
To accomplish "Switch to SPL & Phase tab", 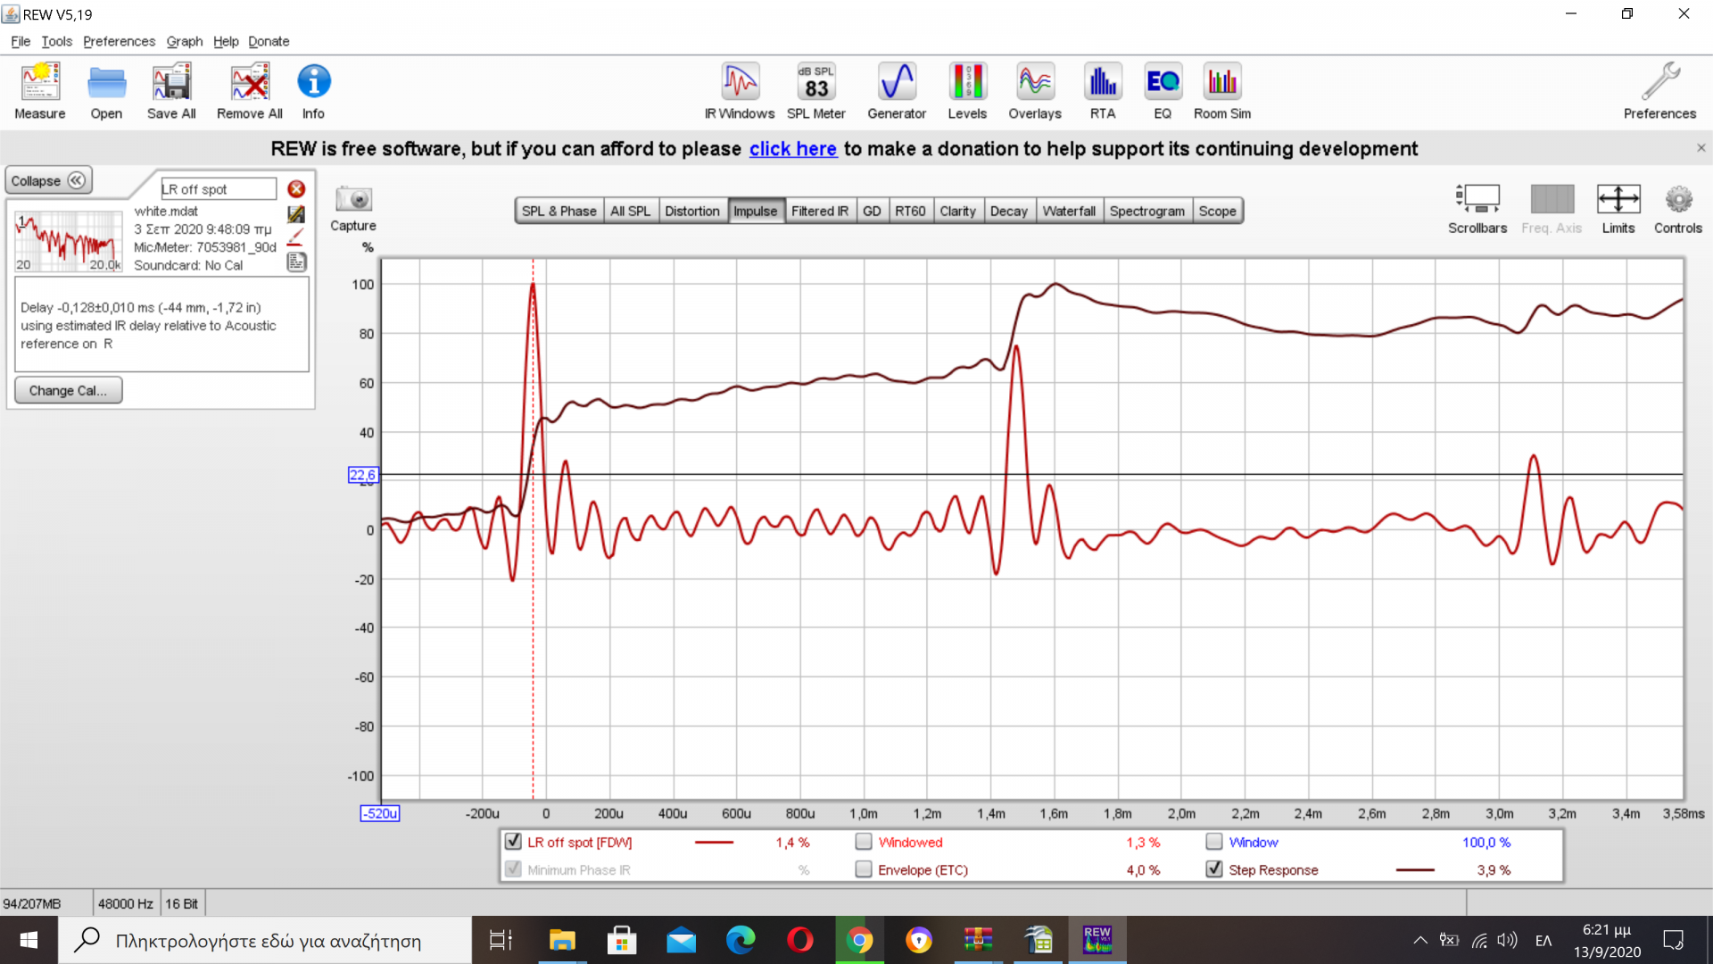I will point(559,211).
